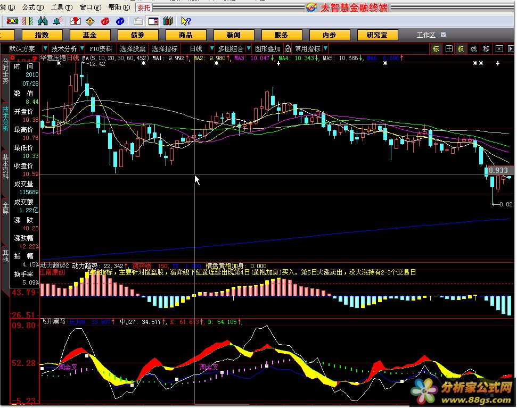Click the 商品 yellow button
Screen dimensions: 517x408
[186, 35]
